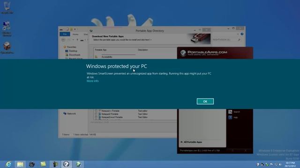Select the Notepad2-mod Portable row text
The image size is (300, 168).
pyautogui.click(x=112, y=117)
